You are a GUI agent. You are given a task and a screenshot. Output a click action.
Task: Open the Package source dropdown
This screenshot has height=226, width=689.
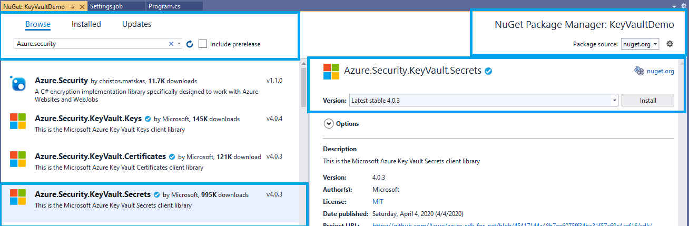(x=640, y=44)
